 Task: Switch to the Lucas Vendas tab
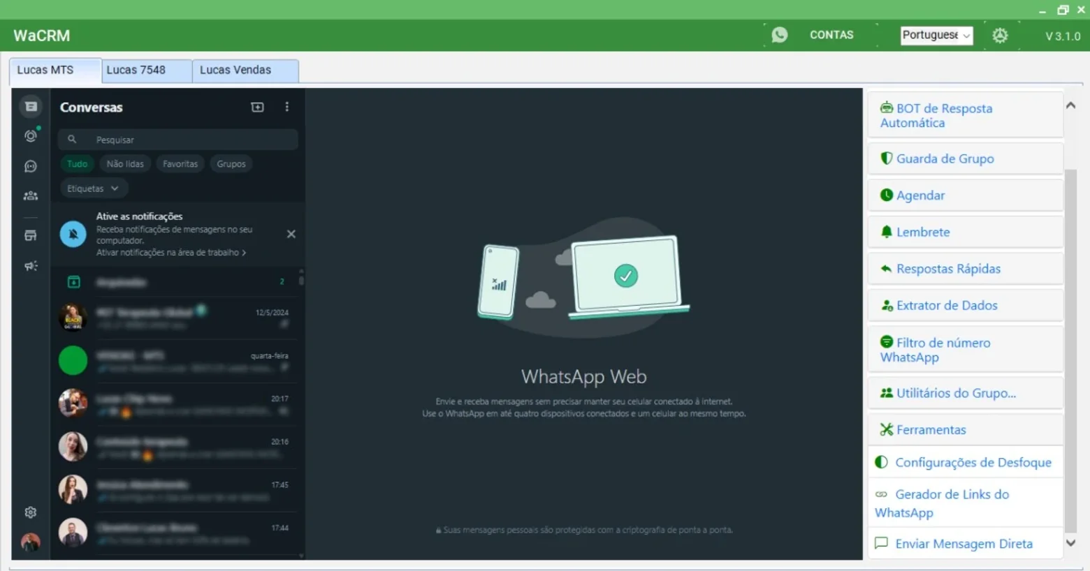click(245, 71)
